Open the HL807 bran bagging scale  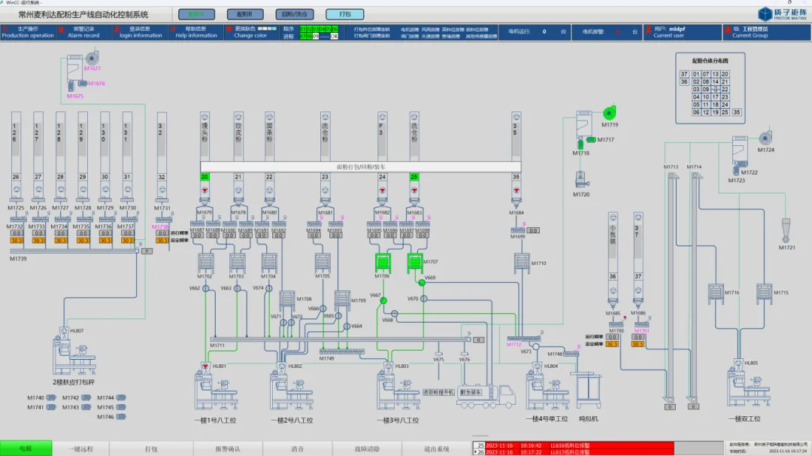74,351
